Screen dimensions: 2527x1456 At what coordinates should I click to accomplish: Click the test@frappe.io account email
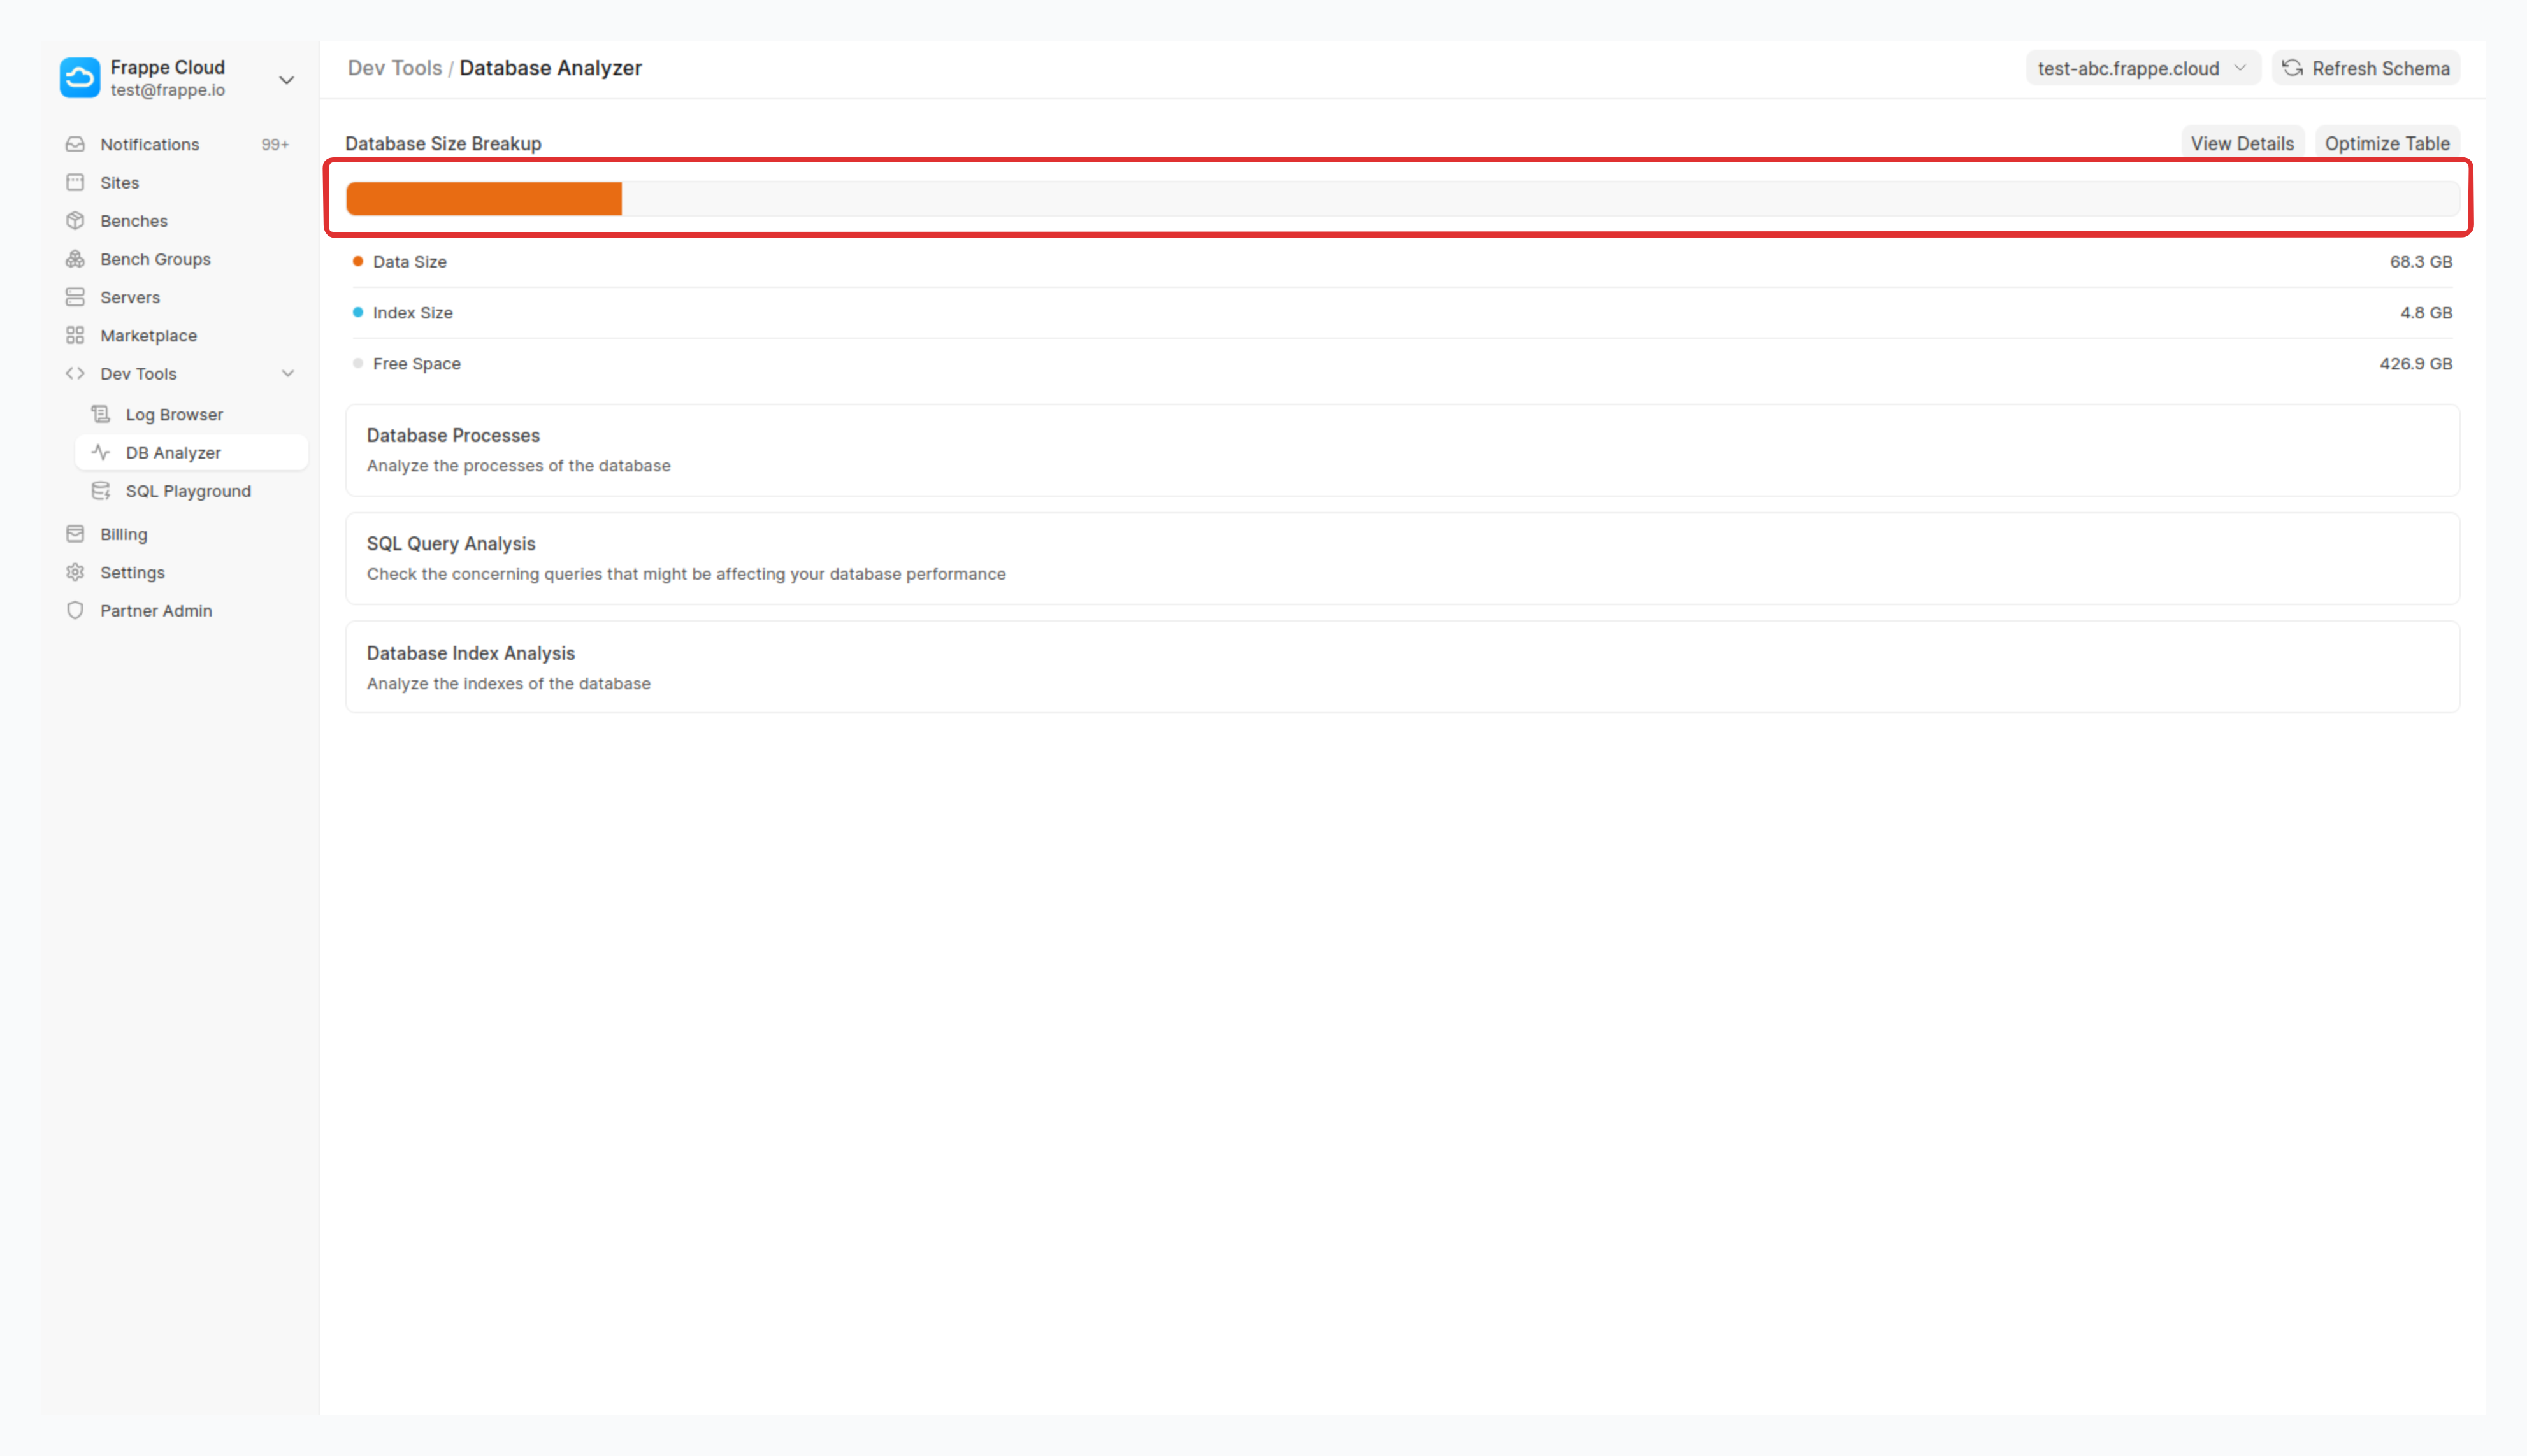pos(167,90)
